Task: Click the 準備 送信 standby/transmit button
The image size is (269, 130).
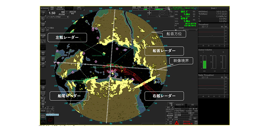Action: click(52, 8)
